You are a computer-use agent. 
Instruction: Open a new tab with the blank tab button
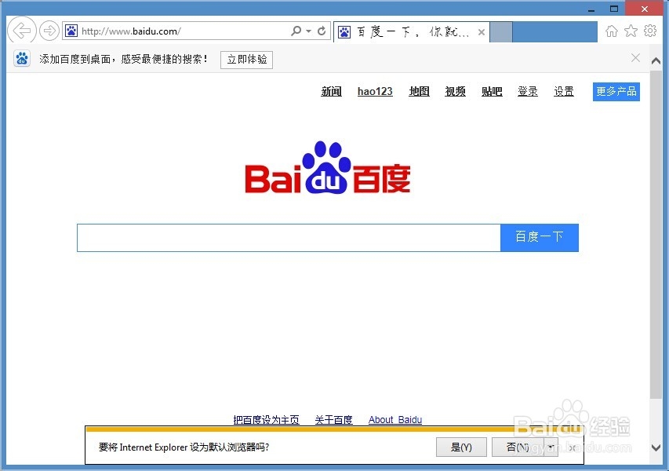click(501, 32)
